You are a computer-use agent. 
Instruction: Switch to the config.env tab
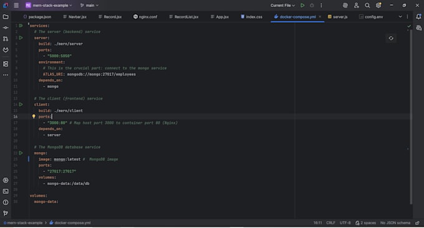click(x=371, y=17)
